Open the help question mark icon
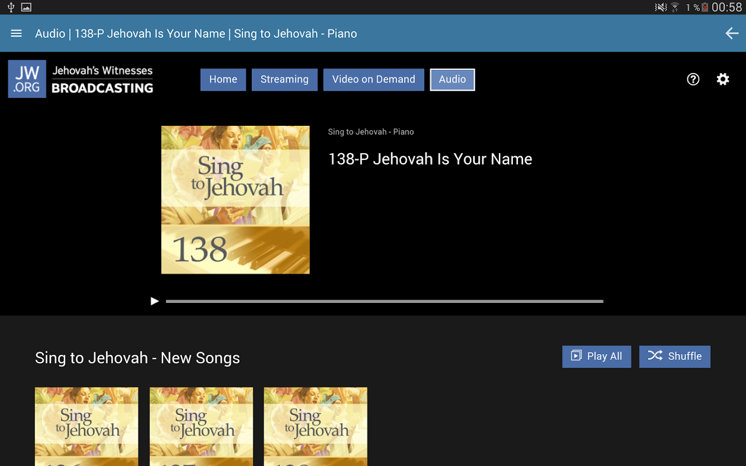This screenshot has width=746, height=466. (x=693, y=79)
